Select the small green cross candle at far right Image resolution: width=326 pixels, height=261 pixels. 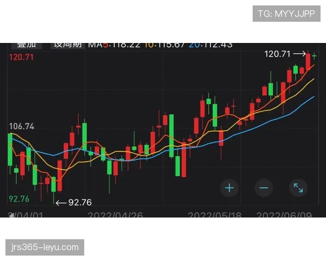(x=314, y=57)
